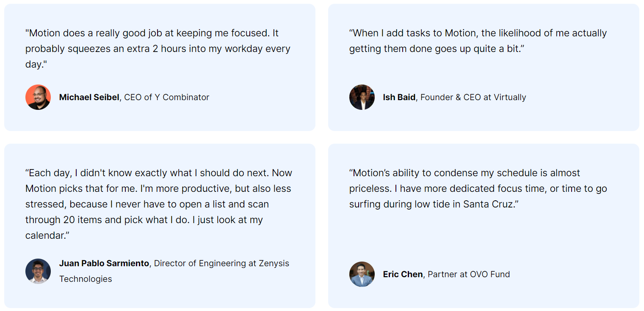644x311 pixels.
Task: Select Juan Pablo Sarmiento's avatar image
Action: pyautogui.click(x=38, y=271)
